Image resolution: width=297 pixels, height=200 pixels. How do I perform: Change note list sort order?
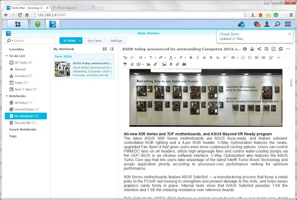click(x=112, y=49)
